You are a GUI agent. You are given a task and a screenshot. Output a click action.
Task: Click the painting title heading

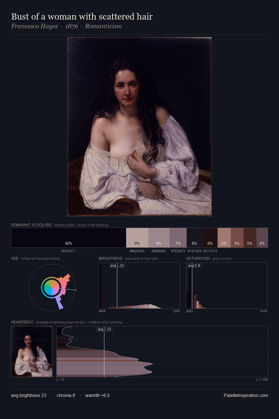point(82,16)
